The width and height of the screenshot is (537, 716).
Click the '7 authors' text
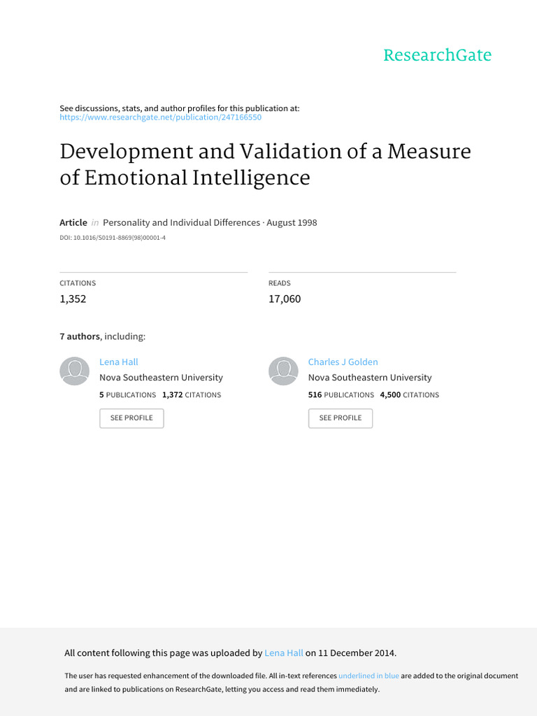(x=80, y=336)
